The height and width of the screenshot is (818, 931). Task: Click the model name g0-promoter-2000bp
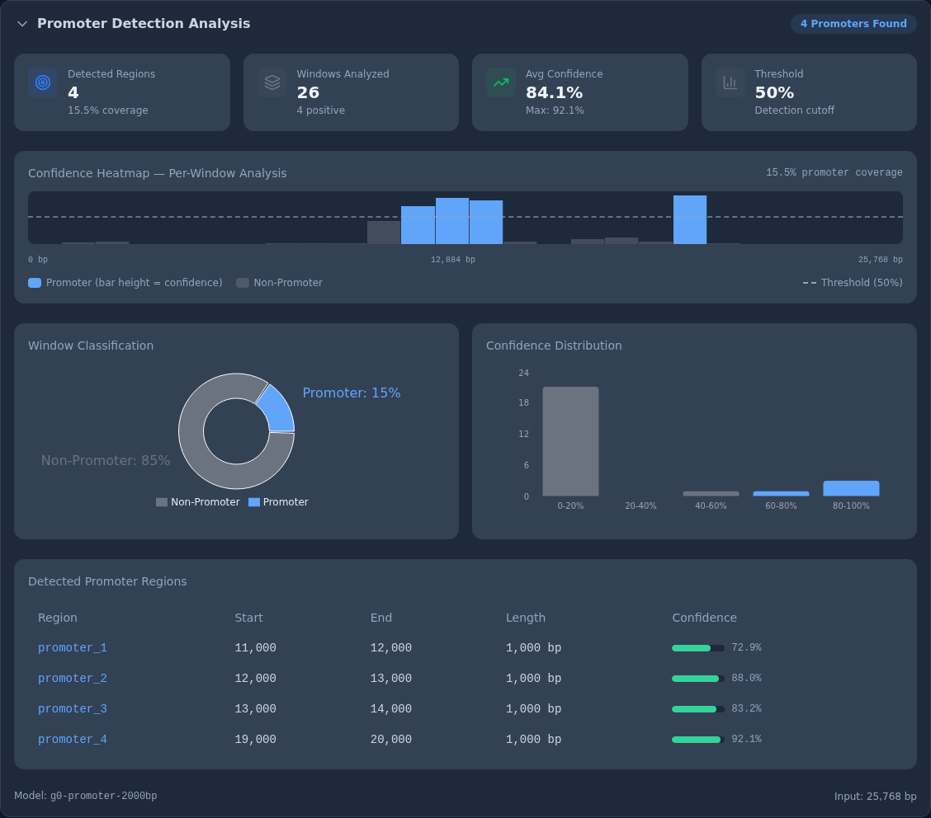click(x=103, y=796)
